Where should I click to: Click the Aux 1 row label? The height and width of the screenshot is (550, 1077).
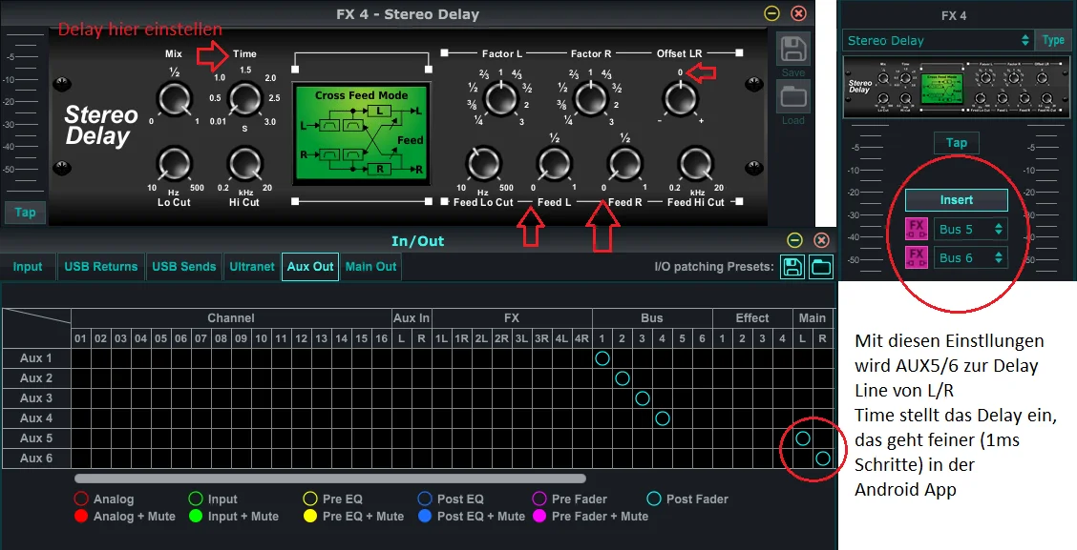(36, 358)
